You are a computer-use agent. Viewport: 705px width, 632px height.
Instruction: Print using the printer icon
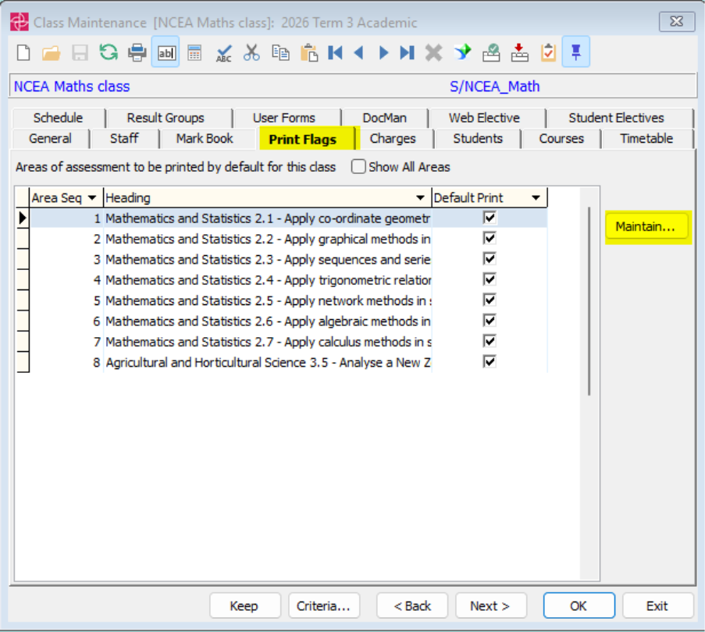(x=137, y=52)
